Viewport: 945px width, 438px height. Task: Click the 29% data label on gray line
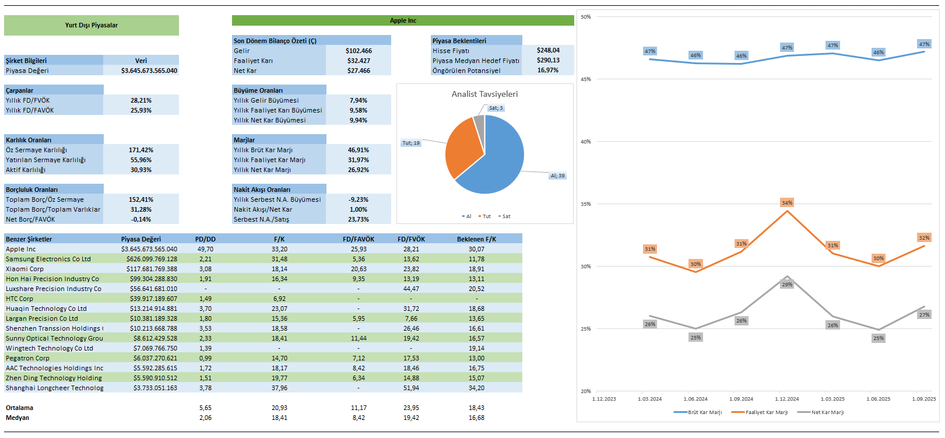click(x=787, y=285)
